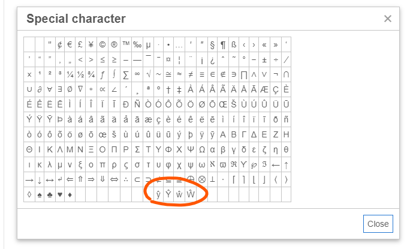The width and height of the screenshot is (410, 249).
Task: Choose the capital W with circumflex Ŵ
Action: coord(191,194)
